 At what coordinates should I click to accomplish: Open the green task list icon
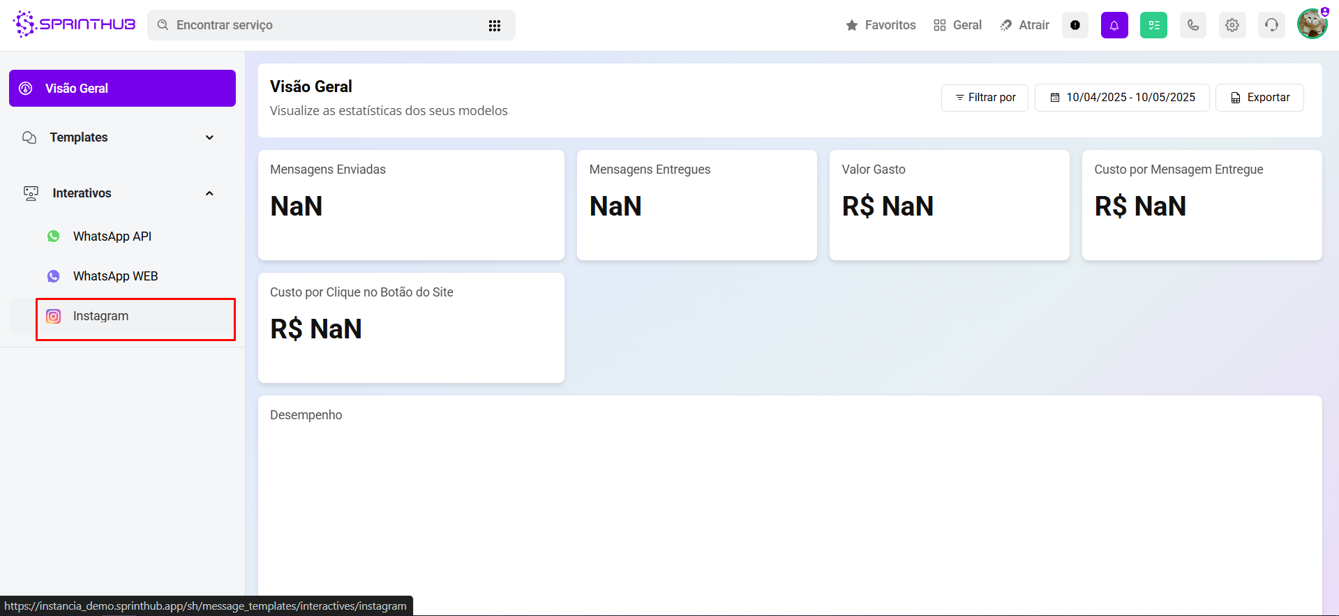[x=1153, y=25]
